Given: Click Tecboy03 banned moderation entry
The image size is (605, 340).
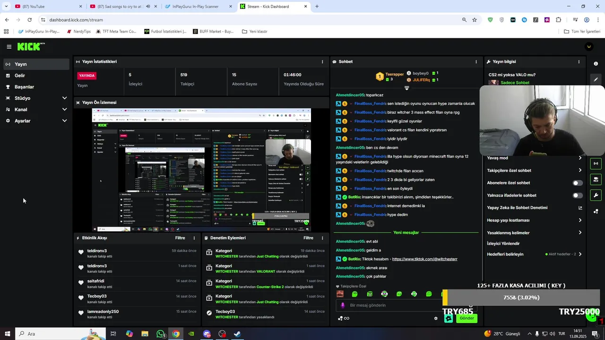Looking at the screenshot, I should [x=266, y=314].
